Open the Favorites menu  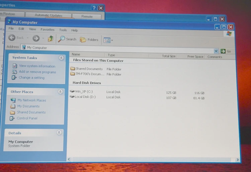coord(48,29)
